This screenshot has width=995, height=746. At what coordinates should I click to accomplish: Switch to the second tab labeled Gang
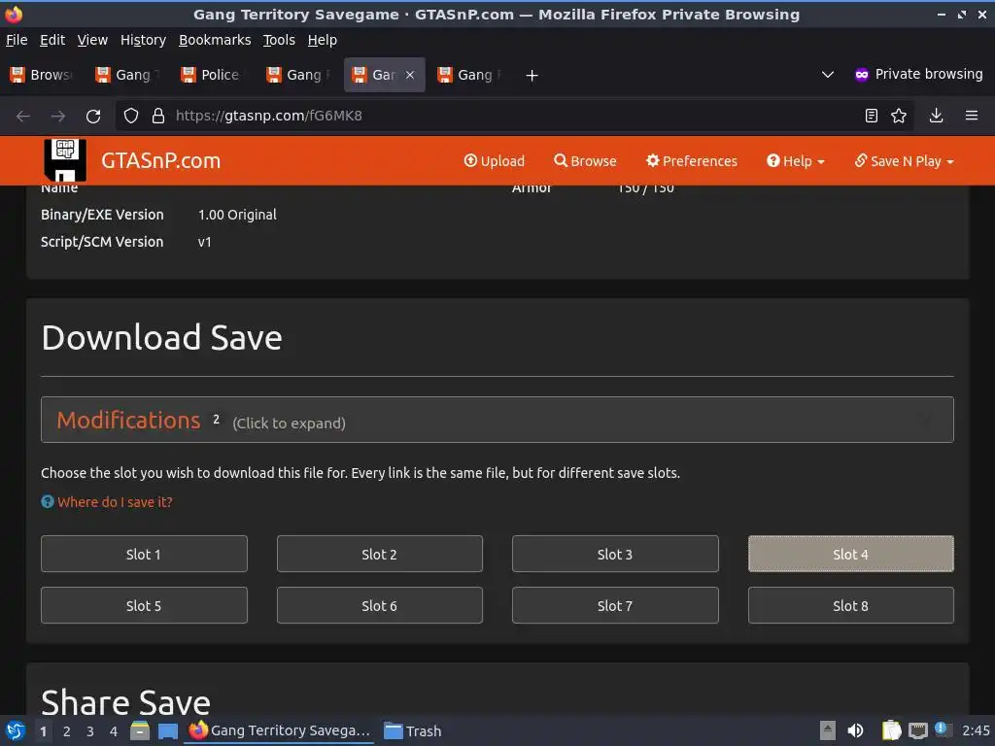point(299,75)
